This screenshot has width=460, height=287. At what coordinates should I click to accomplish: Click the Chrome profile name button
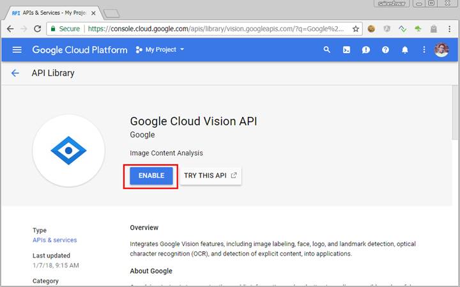click(392, 4)
